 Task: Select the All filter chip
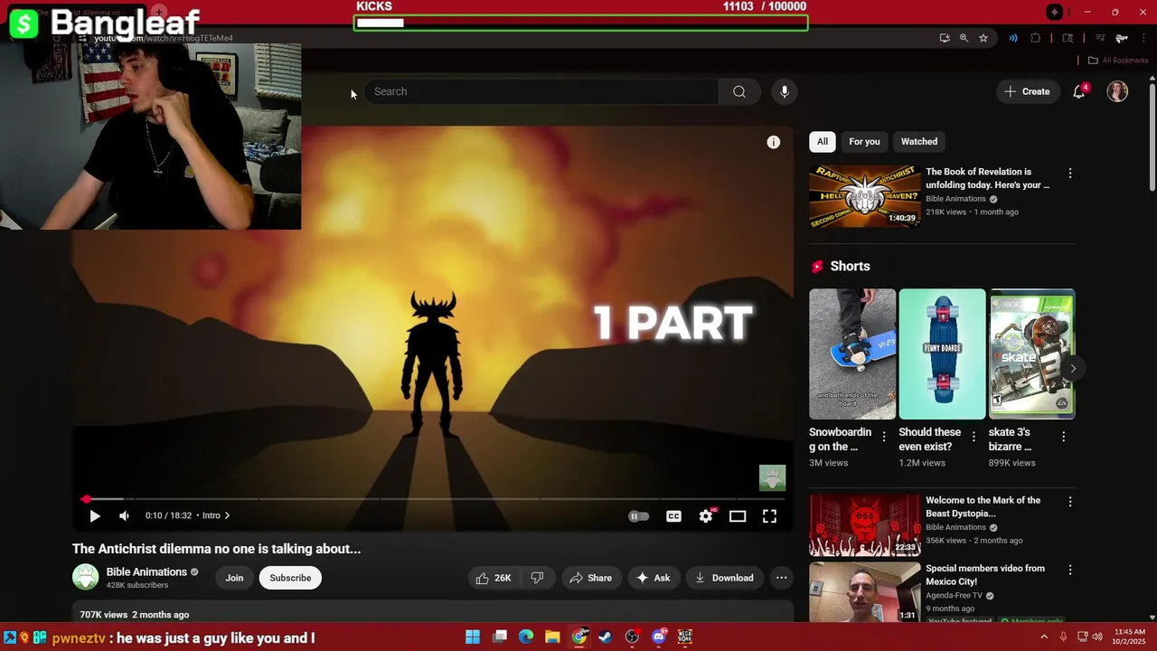coord(823,141)
